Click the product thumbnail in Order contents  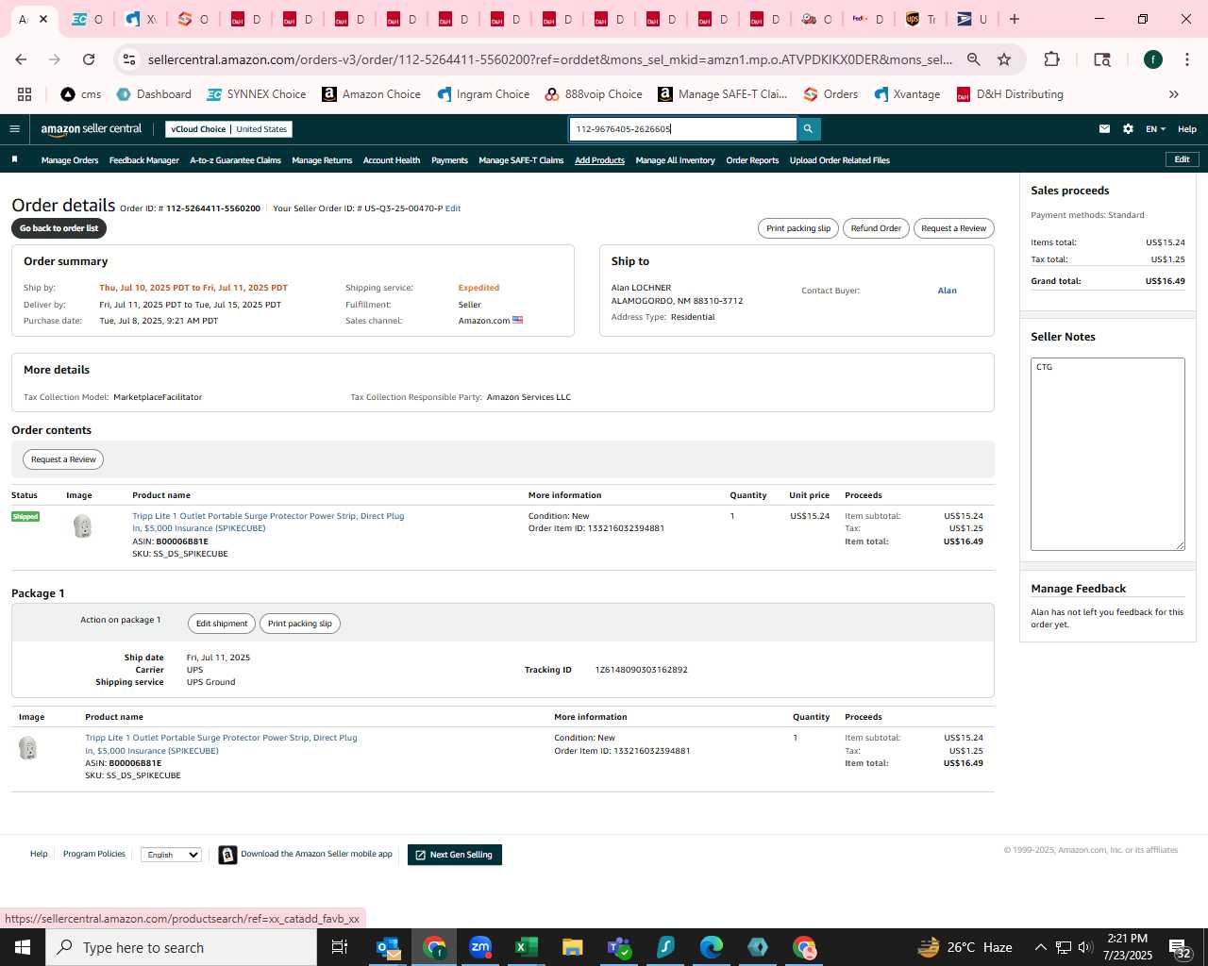pyautogui.click(x=83, y=526)
